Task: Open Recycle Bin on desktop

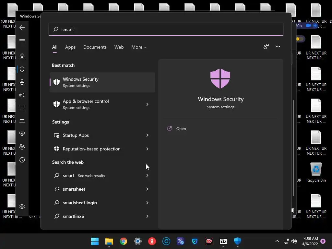Action: (x=316, y=172)
